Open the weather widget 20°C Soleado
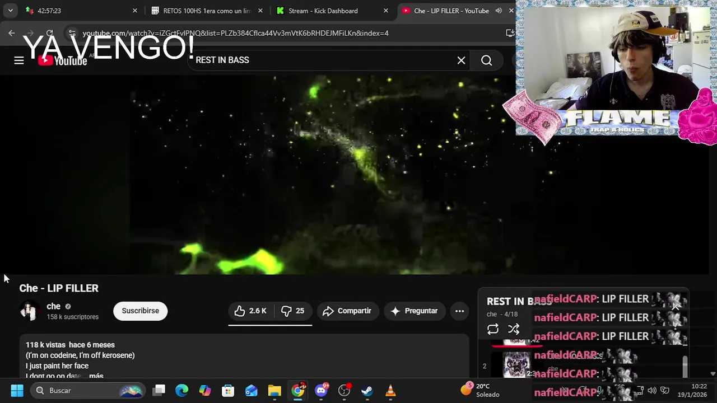The height and width of the screenshot is (403, 717). pyautogui.click(x=481, y=390)
